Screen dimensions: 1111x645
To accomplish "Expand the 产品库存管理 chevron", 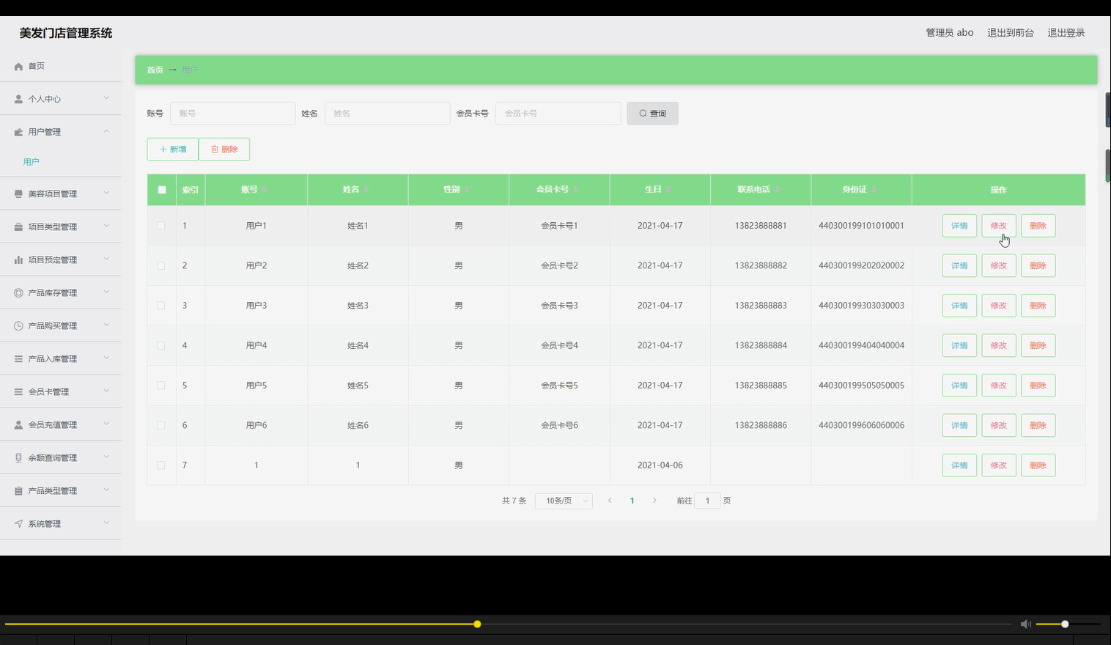I will [106, 292].
